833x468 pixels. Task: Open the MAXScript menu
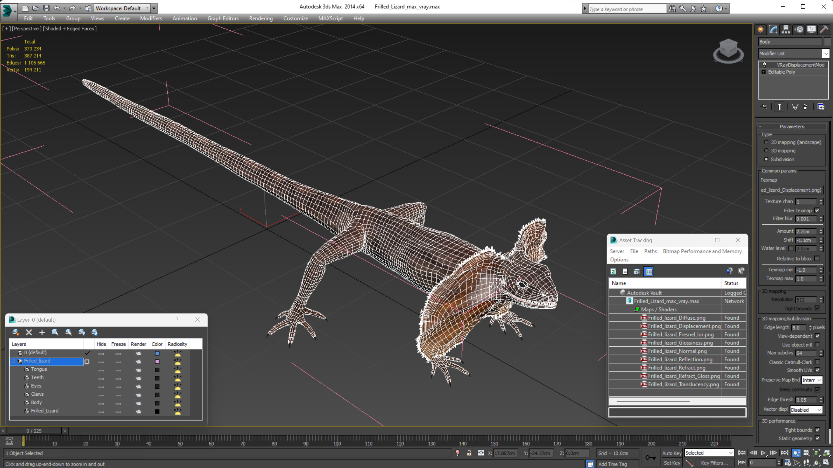tap(330, 18)
